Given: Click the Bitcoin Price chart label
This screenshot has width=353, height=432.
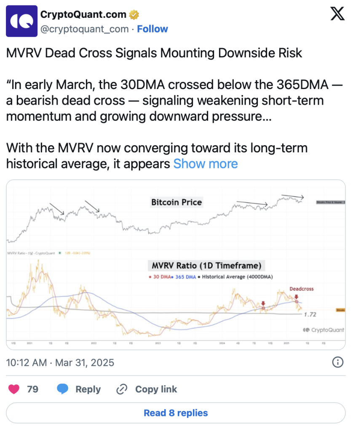Looking at the screenshot, I should (x=176, y=202).
